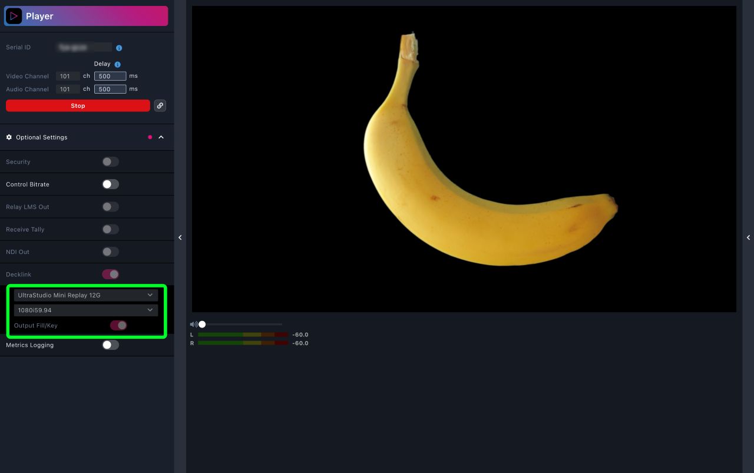Click the Player header title
The width and height of the screenshot is (754, 473).
coord(39,16)
